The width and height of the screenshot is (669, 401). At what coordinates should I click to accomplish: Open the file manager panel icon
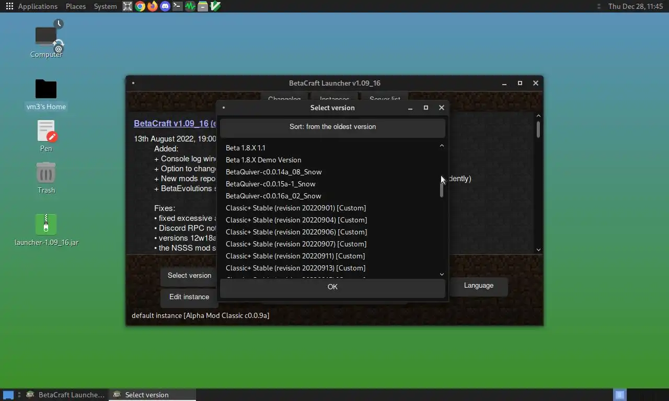[203, 6]
